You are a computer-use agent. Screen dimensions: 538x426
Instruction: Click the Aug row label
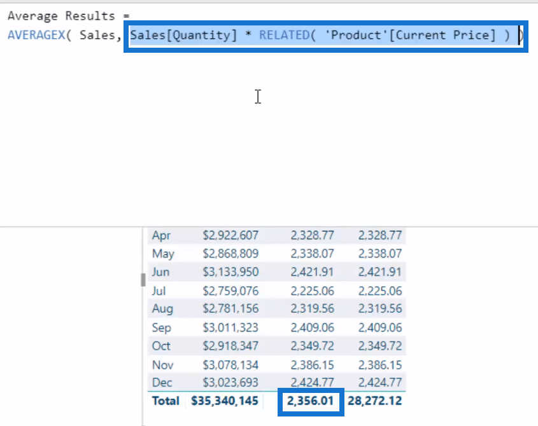point(162,309)
